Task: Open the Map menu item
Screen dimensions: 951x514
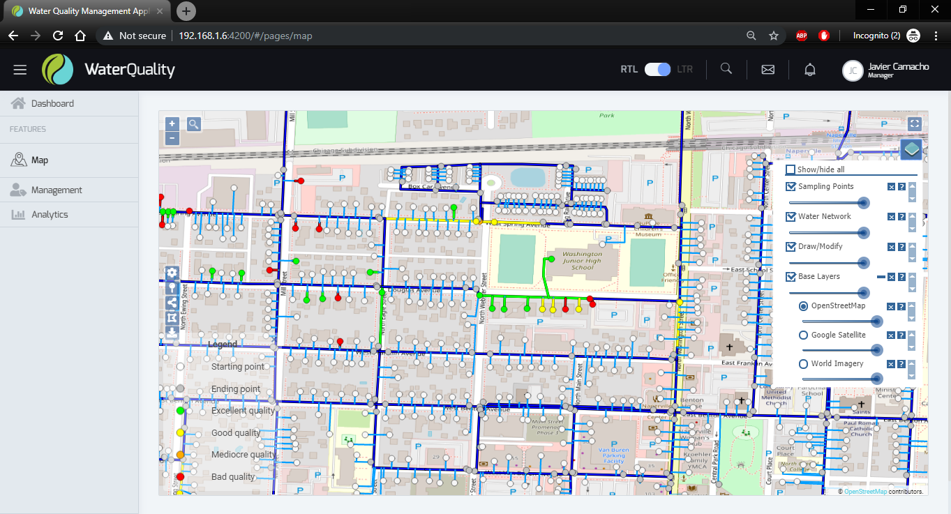Action: [68, 160]
